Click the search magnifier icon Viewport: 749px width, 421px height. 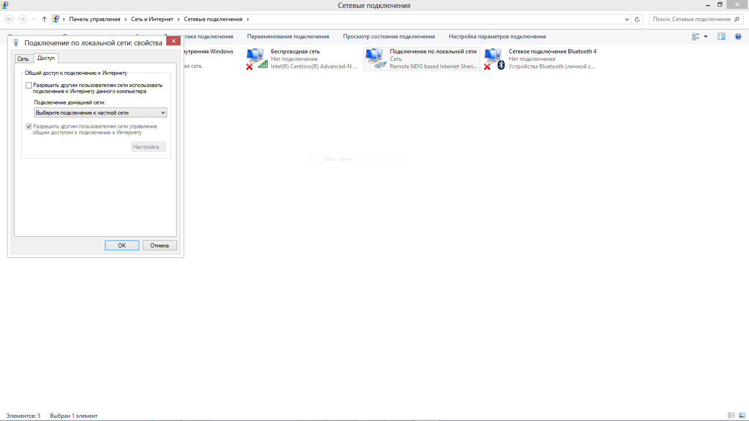(x=737, y=19)
